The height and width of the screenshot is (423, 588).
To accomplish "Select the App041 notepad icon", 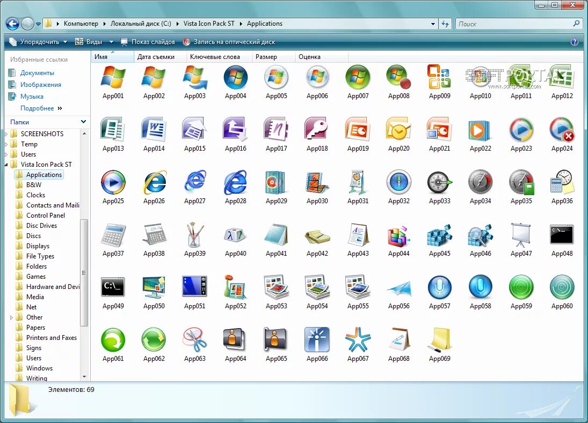I will [277, 235].
